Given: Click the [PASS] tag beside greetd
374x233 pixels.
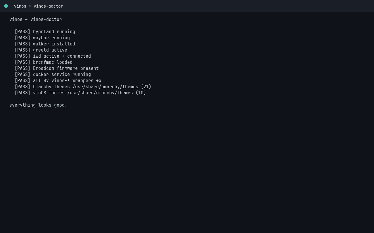Looking at the screenshot, I should [x=22, y=50].
